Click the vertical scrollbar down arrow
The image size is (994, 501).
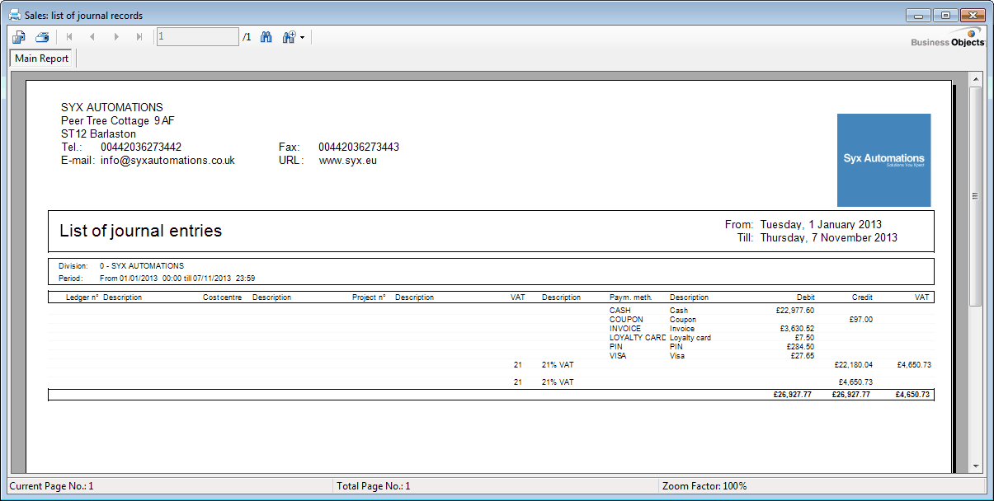tap(975, 466)
